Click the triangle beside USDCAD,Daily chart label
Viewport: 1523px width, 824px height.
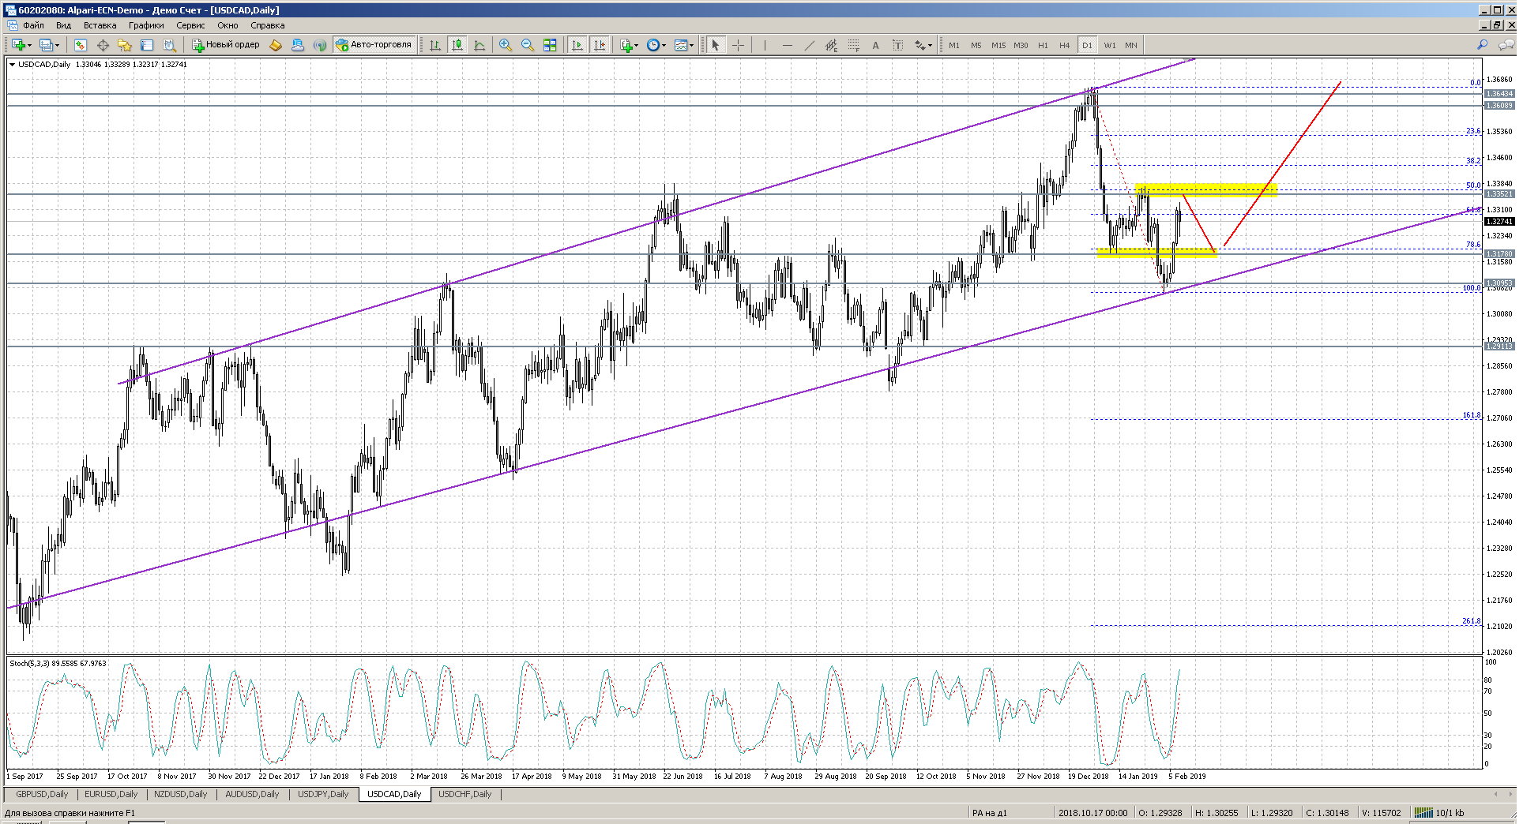point(12,64)
